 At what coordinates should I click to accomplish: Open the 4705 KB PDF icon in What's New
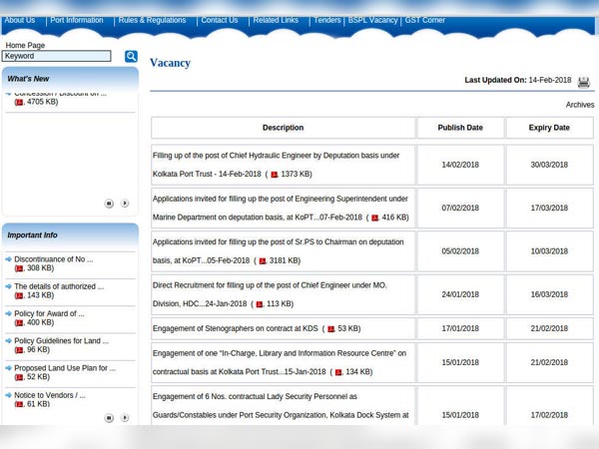point(19,103)
